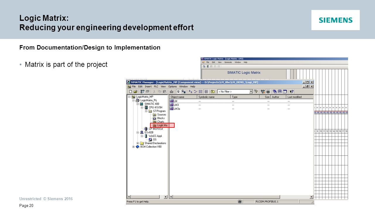Select the Sources folder in tree
The width and height of the screenshot is (375, 211).
point(159,115)
